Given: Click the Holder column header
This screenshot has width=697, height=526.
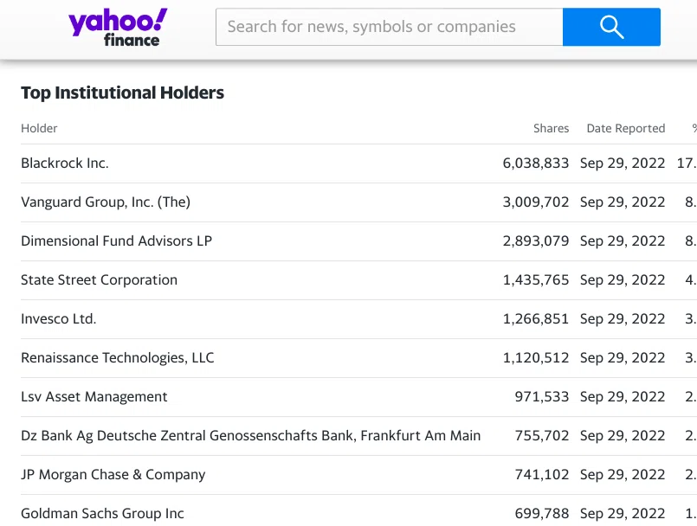Looking at the screenshot, I should pyautogui.click(x=39, y=128).
